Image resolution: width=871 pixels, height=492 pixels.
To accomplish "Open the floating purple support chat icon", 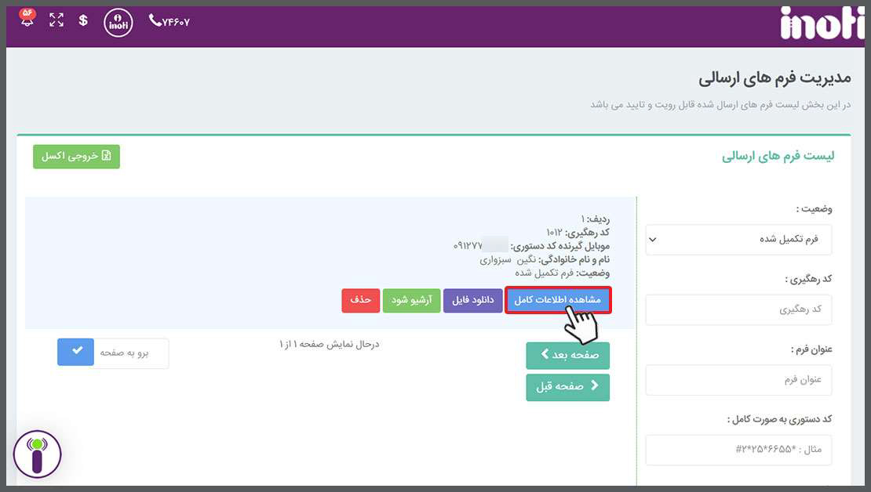I will coord(37,454).
